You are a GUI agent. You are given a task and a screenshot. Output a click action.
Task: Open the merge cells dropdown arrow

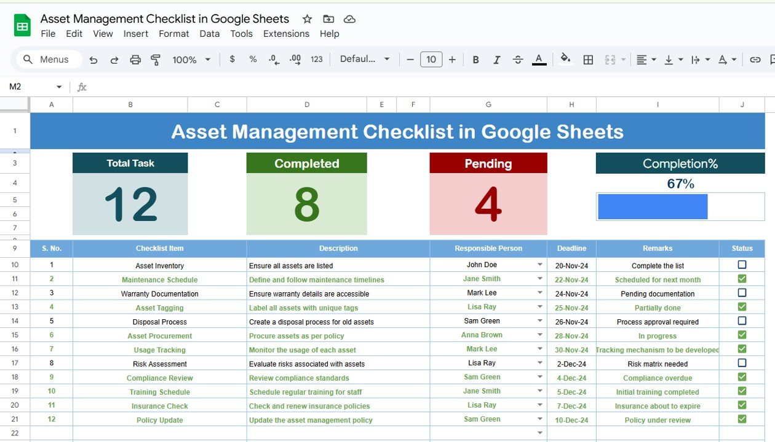pyautogui.click(x=623, y=60)
